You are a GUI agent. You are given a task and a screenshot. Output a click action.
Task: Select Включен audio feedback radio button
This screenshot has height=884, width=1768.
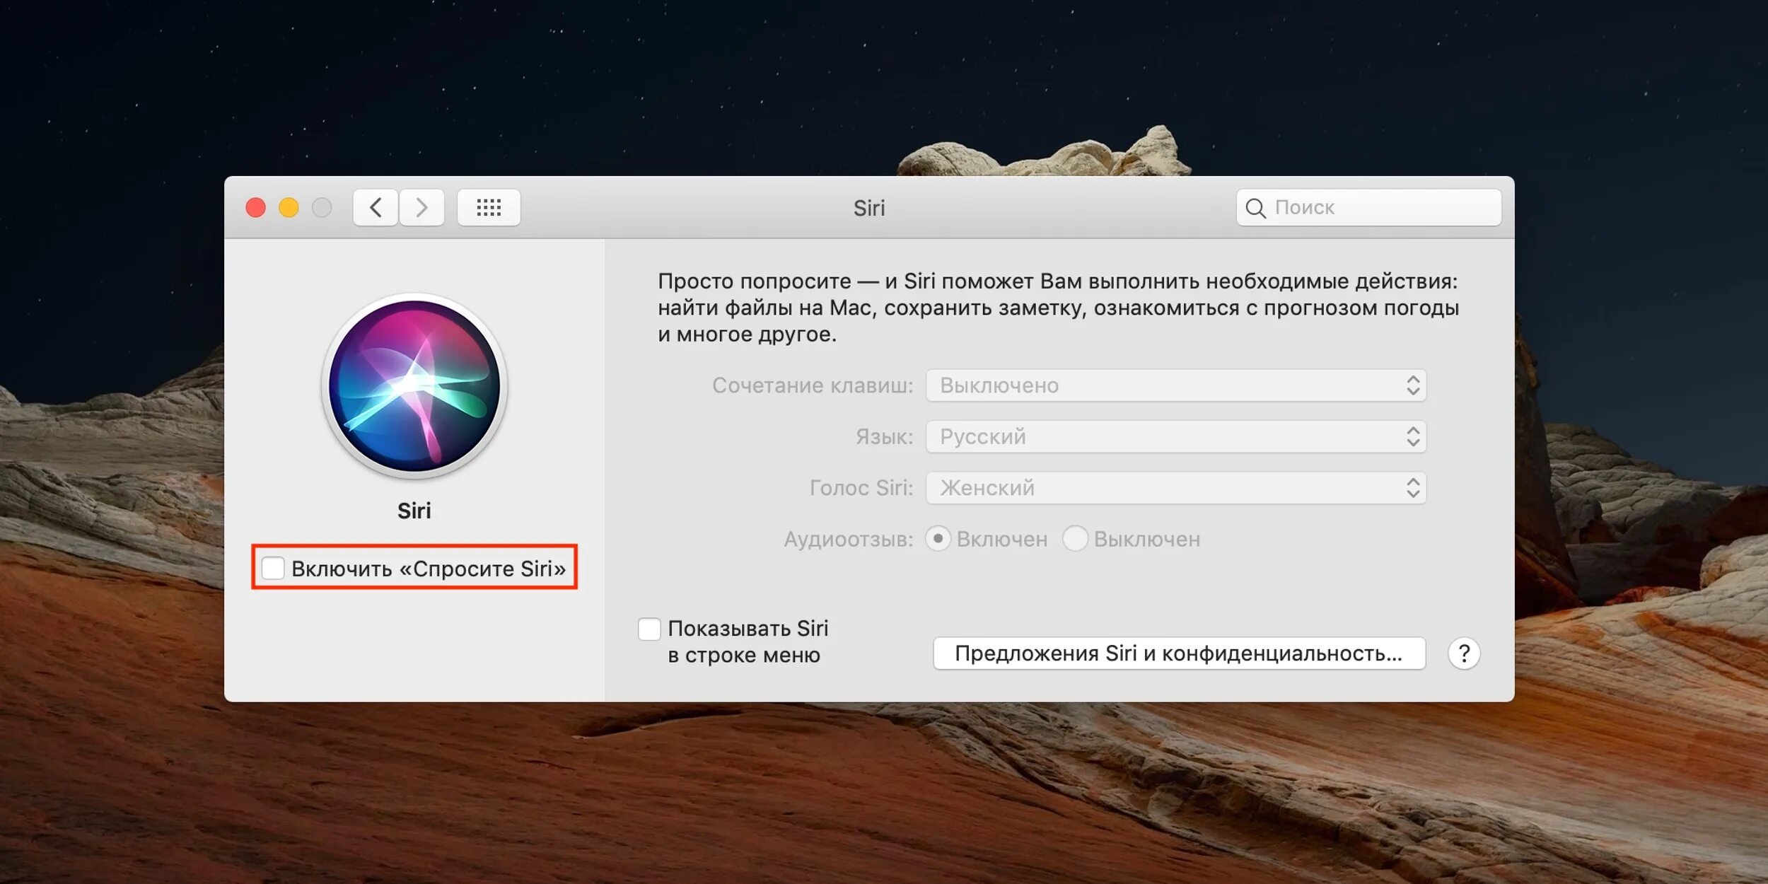[938, 539]
